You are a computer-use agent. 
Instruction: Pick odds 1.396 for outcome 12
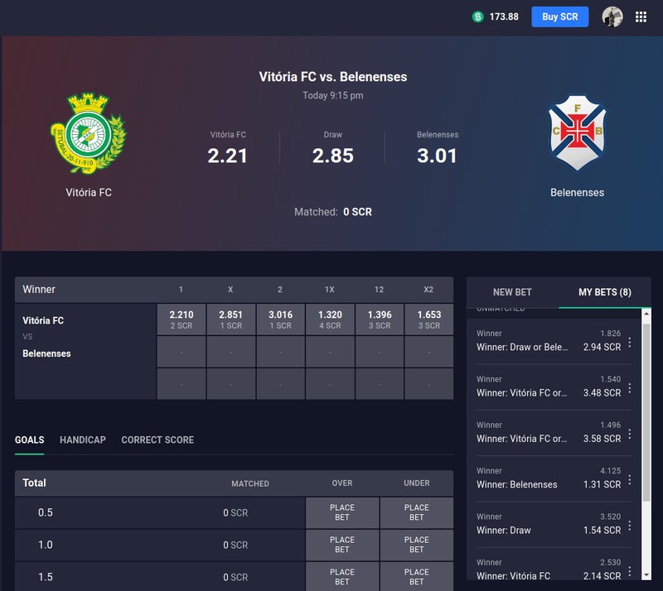tap(380, 320)
